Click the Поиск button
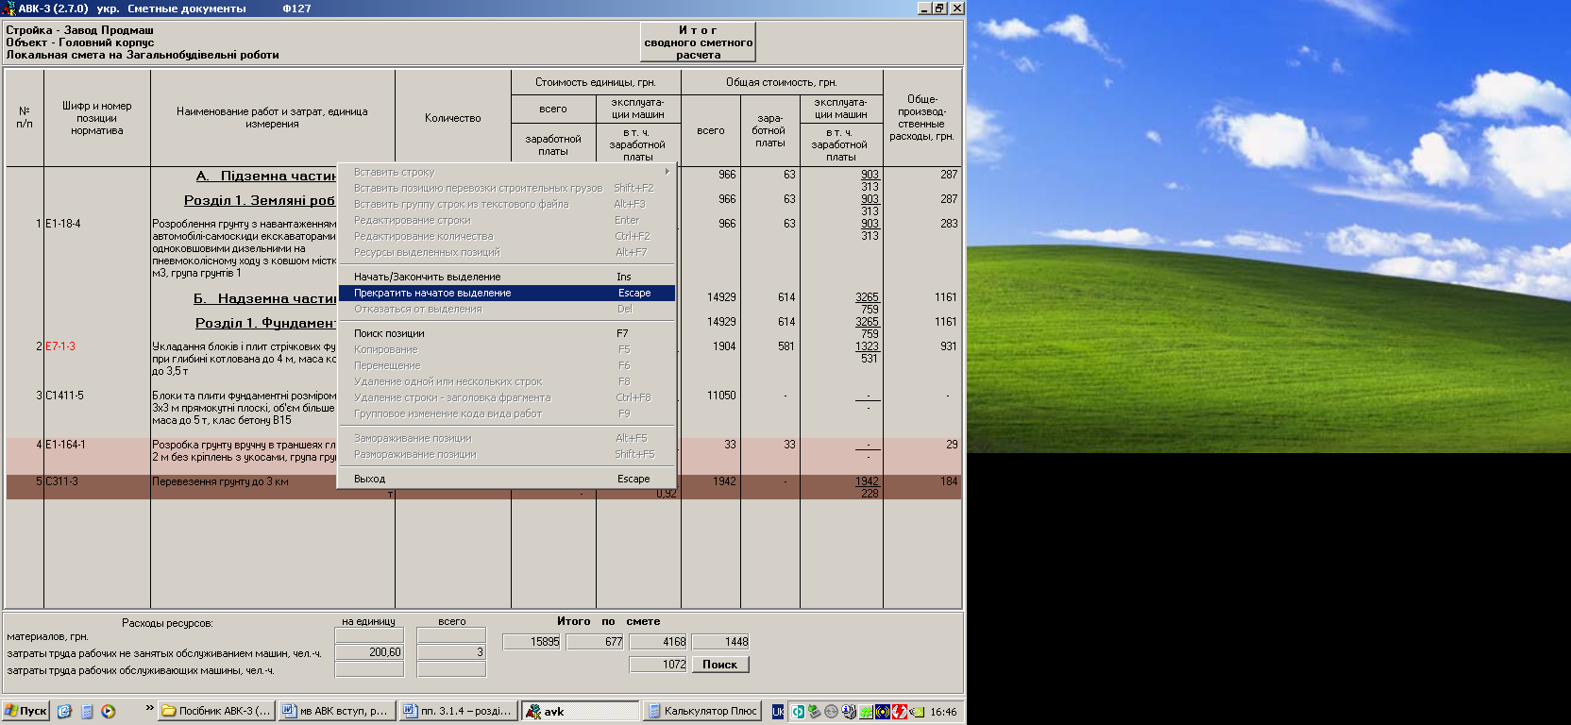Viewport: 1571px width, 725px height. pos(720,665)
